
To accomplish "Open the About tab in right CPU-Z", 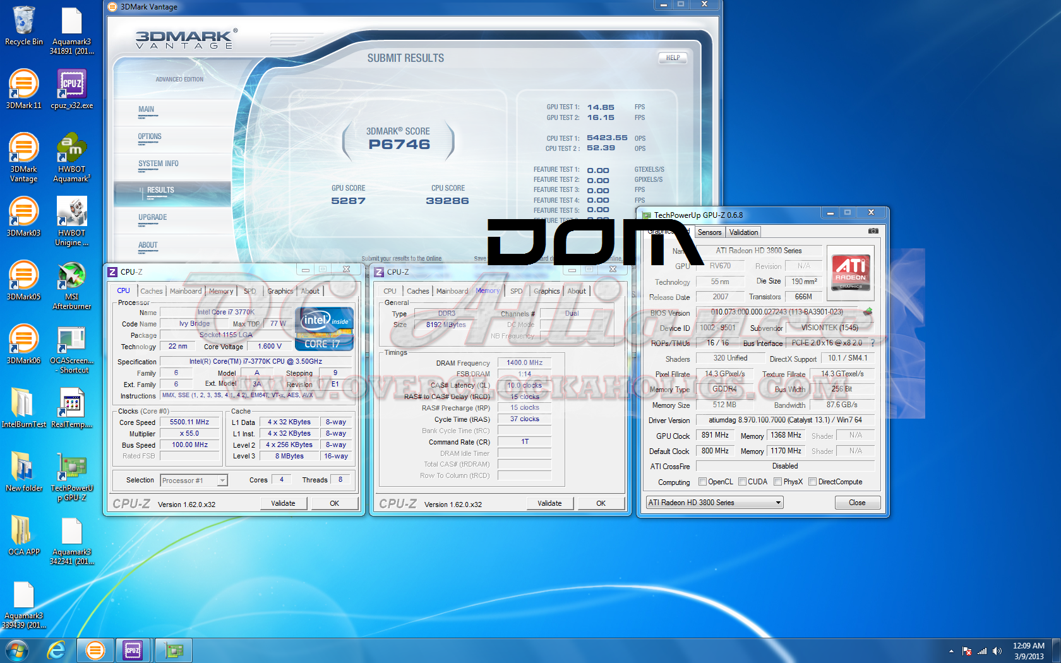I will coord(577,291).
